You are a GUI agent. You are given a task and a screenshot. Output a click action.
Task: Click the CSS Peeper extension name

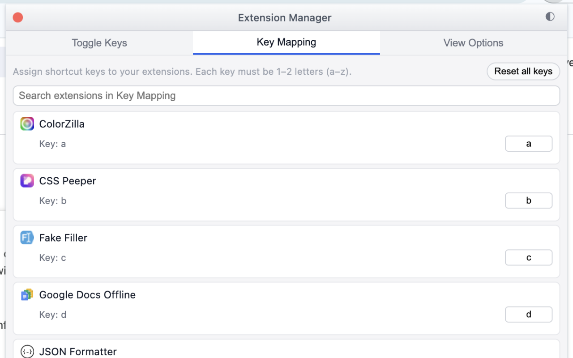68,181
